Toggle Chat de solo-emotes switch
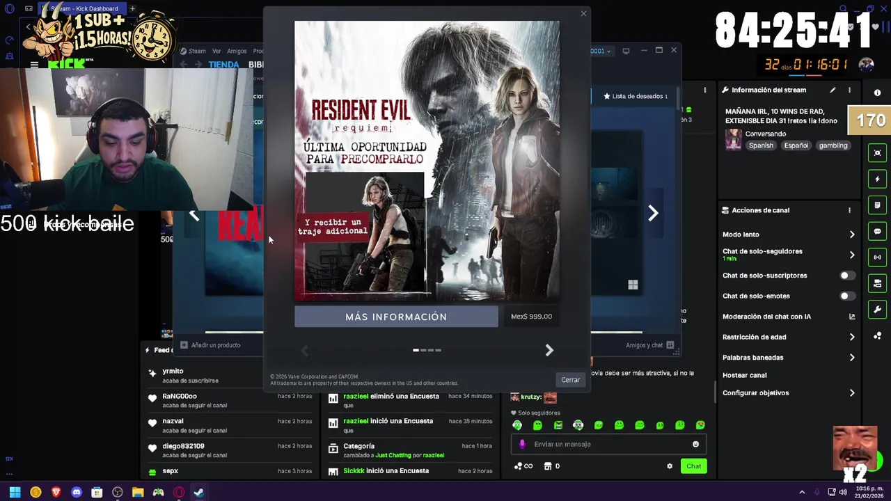Viewport: 891px width, 501px height. pos(847,296)
